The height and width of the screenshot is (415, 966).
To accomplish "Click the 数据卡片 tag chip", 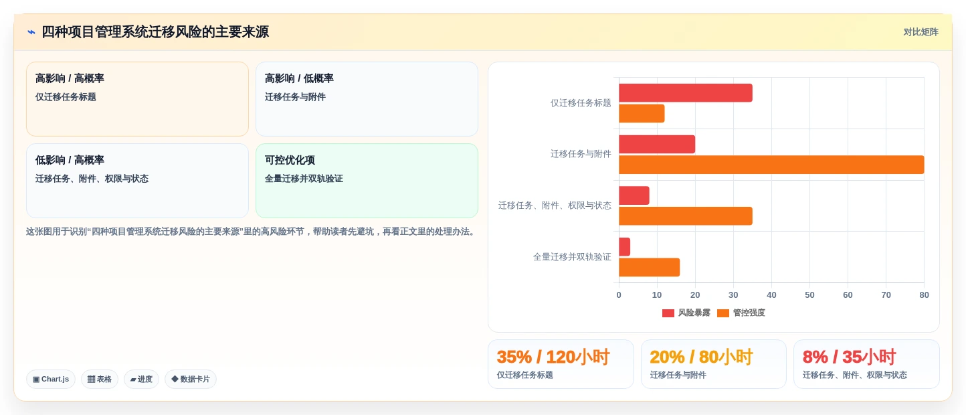I will pyautogui.click(x=191, y=380).
